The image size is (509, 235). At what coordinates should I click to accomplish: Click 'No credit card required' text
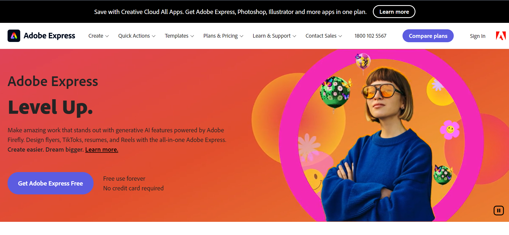tap(133, 188)
